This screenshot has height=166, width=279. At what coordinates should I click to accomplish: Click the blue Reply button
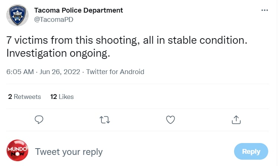251,151
